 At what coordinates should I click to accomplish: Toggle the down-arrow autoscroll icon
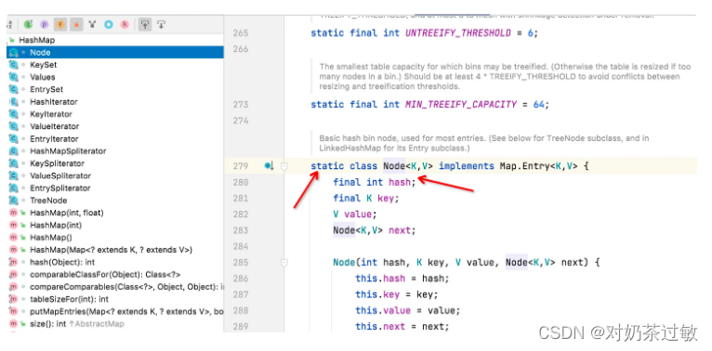pos(161,24)
